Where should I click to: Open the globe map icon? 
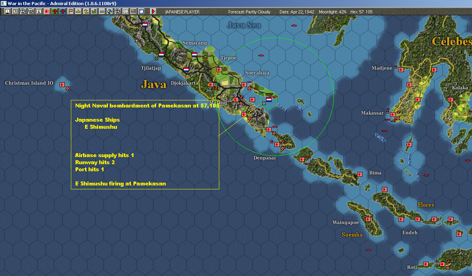pos(110,11)
